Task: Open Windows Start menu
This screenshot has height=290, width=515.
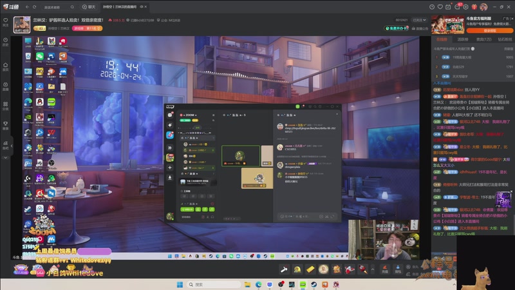Action: (x=180, y=284)
